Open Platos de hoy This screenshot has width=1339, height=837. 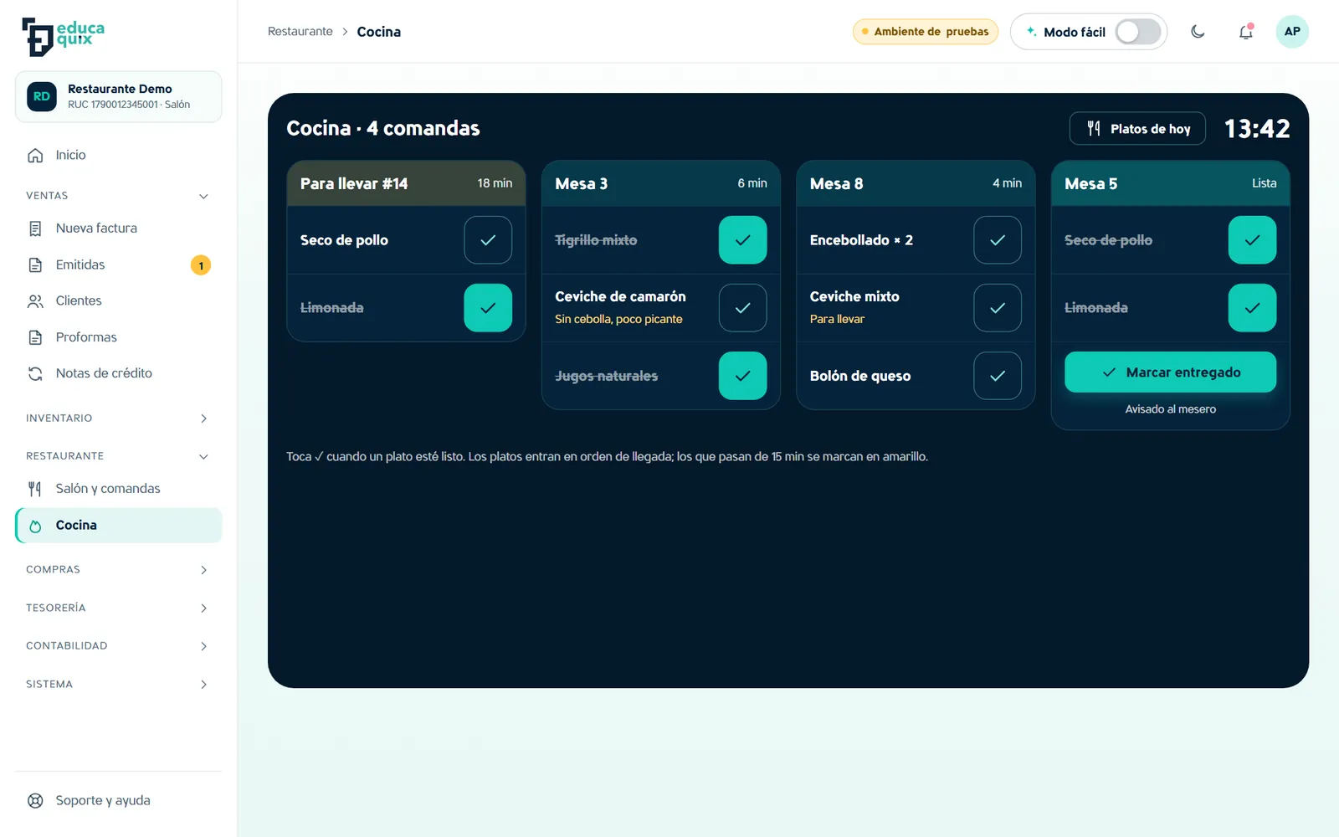1137,129
